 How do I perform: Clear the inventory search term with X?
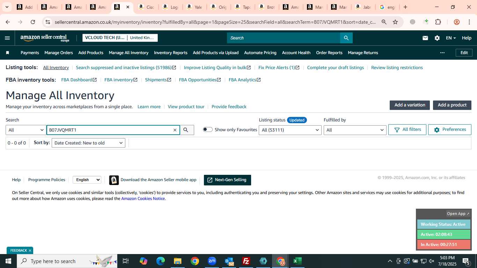pyautogui.click(x=175, y=130)
